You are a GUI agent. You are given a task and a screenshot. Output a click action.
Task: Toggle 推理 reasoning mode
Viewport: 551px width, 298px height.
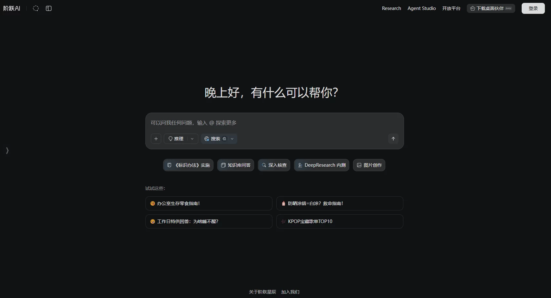(x=176, y=139)
